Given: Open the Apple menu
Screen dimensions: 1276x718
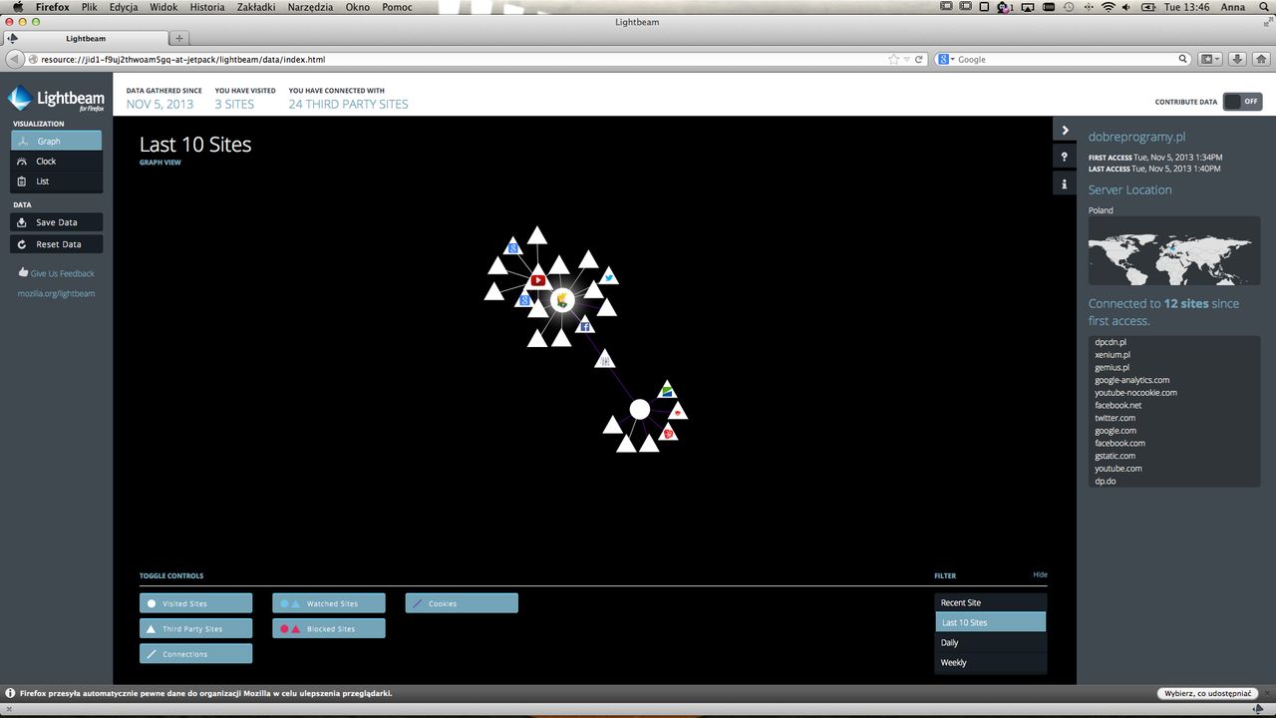Looking at the screenshot, I should pyautogui.click(x=17, y=7).
